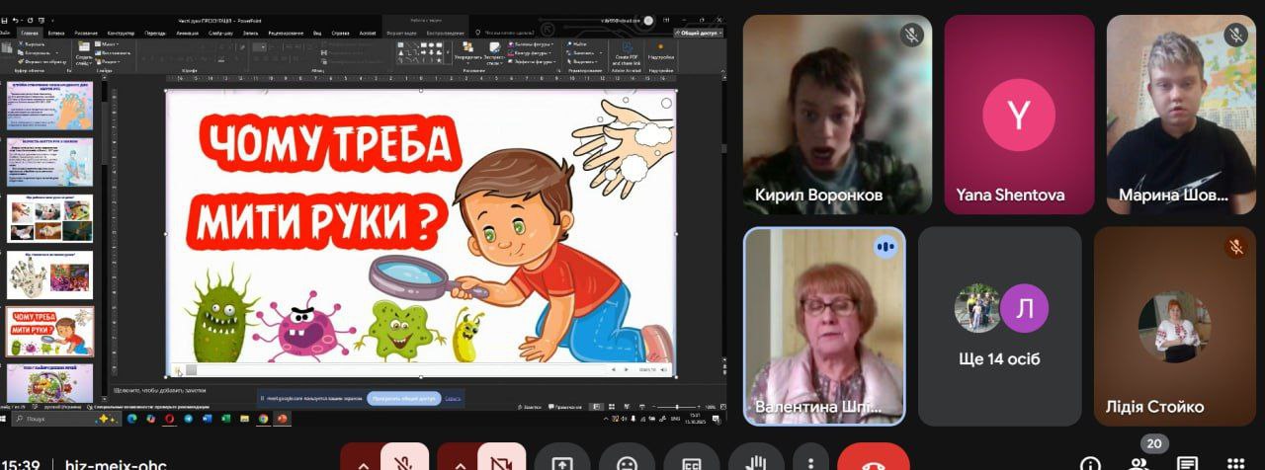
Task: Open meeting details info icon
Action: click(x=1090, y=463)
